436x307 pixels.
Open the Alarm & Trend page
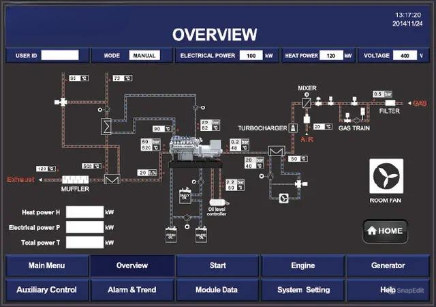[x=131, y=289]
